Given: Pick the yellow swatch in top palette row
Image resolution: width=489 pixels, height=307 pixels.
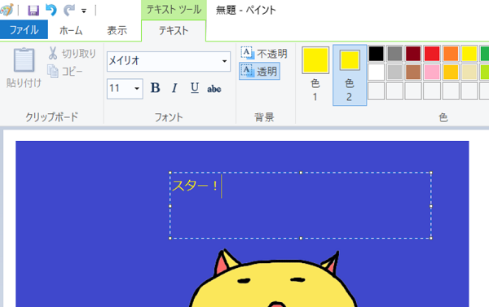Looking at the screenshot, I should (x=469, y=54).
